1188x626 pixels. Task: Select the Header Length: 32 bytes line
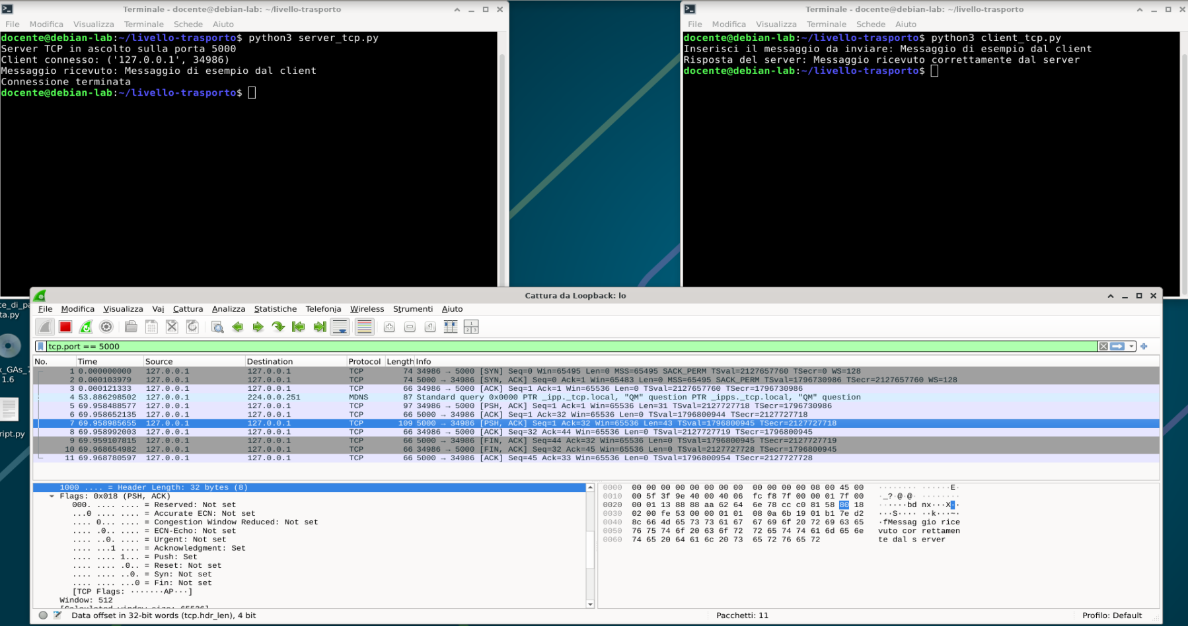(309, 487)
